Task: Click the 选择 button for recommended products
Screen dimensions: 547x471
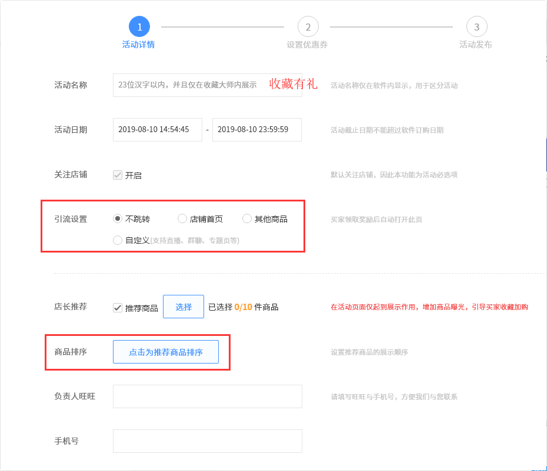Action: 184,307
